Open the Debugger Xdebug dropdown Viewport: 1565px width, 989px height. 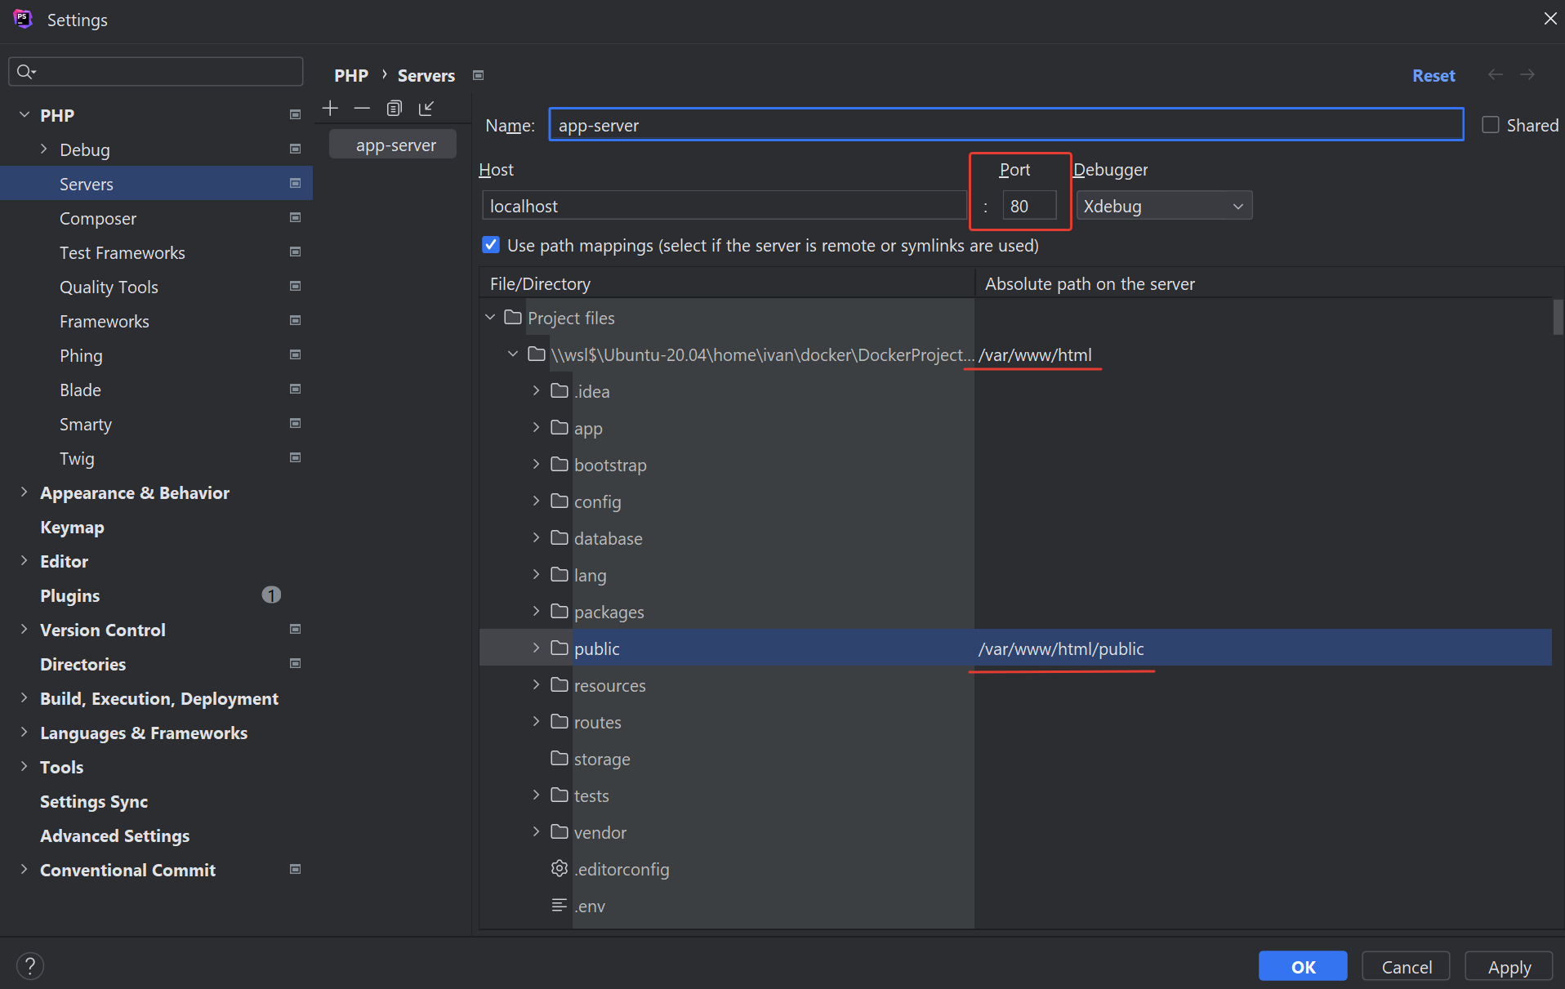[x=1164, y=206]
